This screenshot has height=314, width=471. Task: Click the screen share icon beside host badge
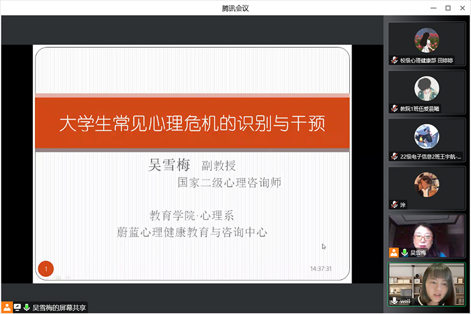pyautogui.click(x=17, y=308)
